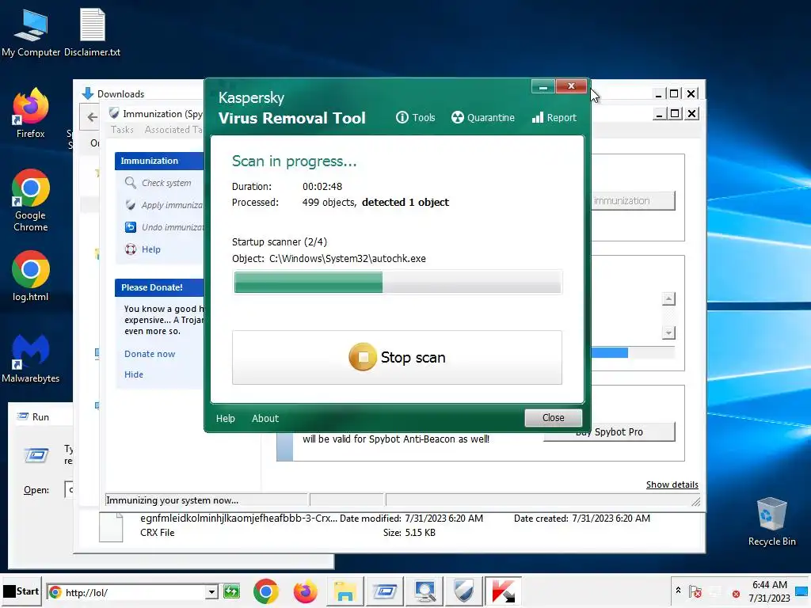The width and height of the screenshot is (811, 608).
Task: Click the greyed immunization button in Spybot
Action: tap(633, 200)
